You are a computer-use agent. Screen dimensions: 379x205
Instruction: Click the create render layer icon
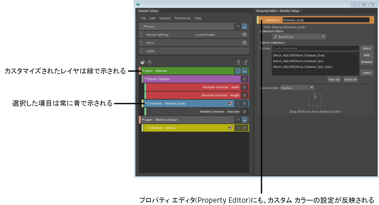tap(143, 63)
